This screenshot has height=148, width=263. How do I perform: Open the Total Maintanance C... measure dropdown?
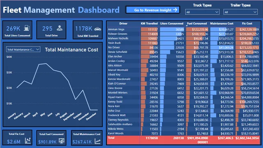click(23, 49)
